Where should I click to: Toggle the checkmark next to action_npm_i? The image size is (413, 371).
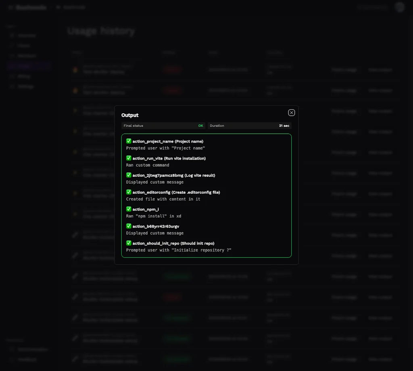129,209
